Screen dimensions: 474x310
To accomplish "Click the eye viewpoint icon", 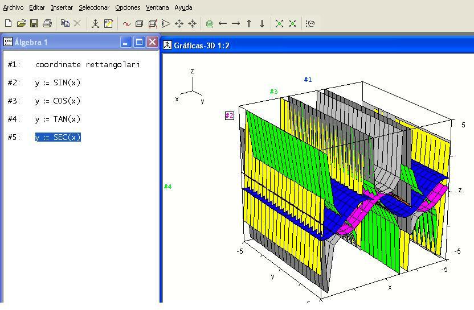I will tap(166, 23).
